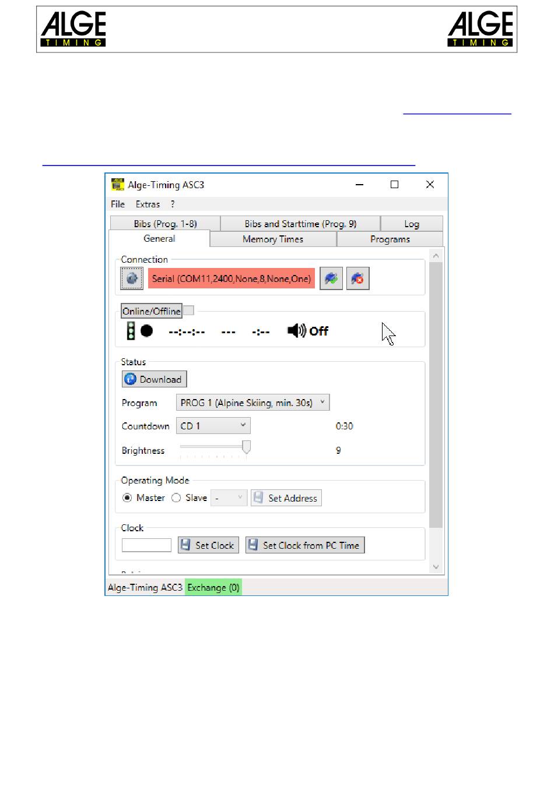Open the ? help menu
554x808 pixels.
173,204
